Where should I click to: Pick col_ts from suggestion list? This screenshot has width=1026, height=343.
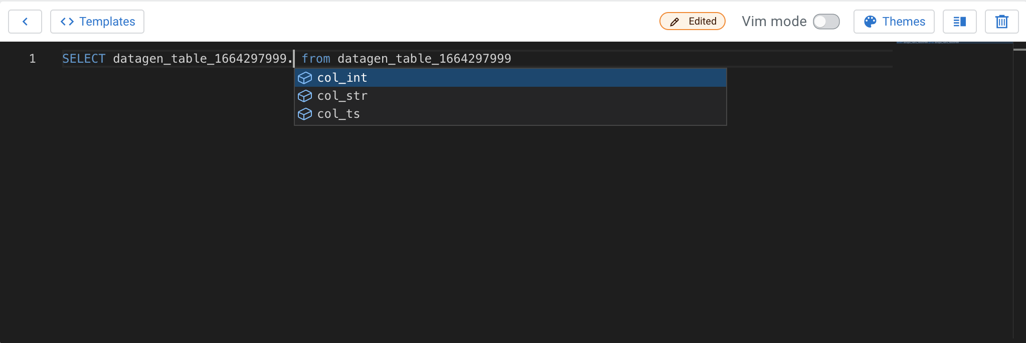(510, 114)
